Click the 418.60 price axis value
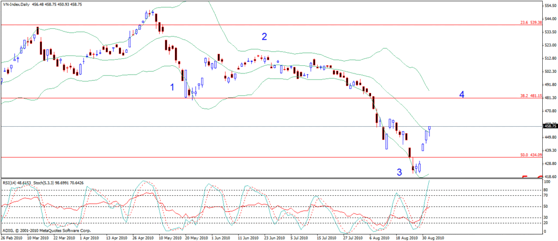The image size is (558, 241). [x=549, y=176]
